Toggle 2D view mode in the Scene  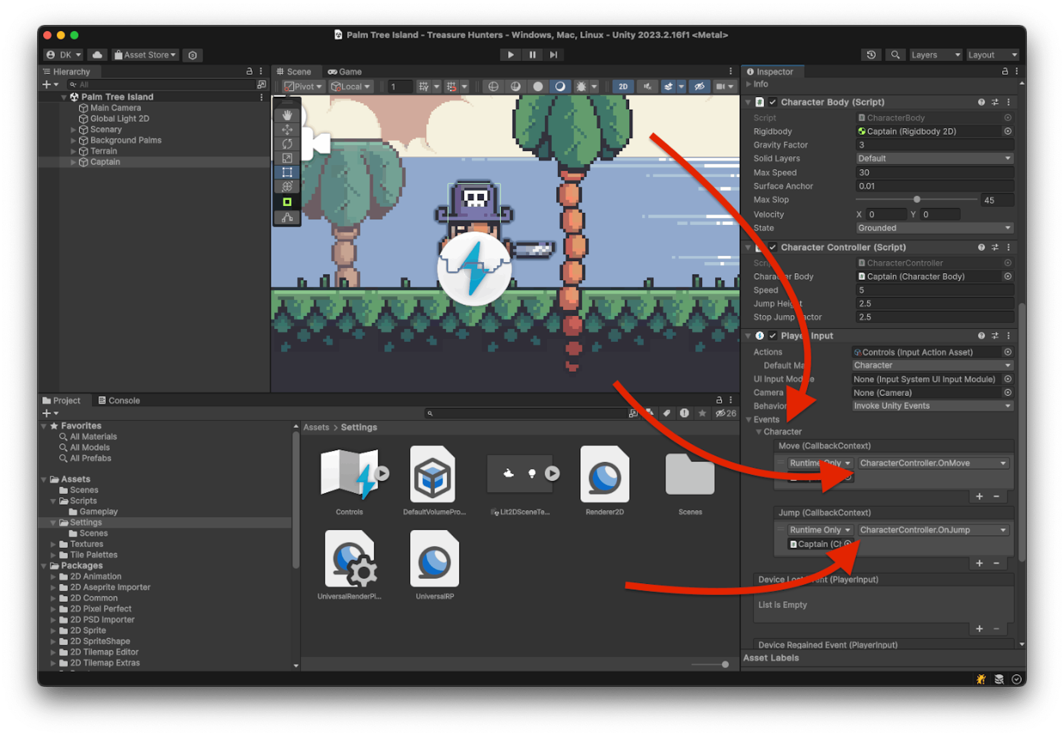(x=622, y=86)
